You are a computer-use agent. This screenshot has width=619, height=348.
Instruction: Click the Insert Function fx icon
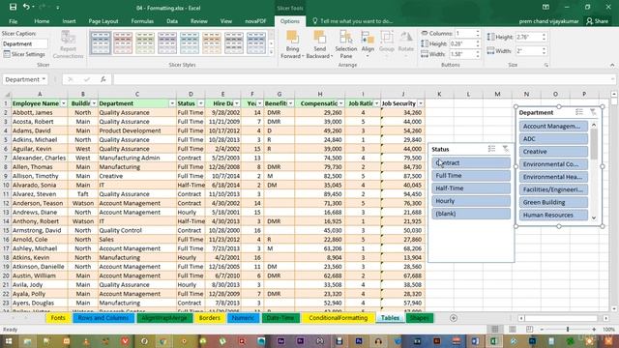[x=103, y=79]
